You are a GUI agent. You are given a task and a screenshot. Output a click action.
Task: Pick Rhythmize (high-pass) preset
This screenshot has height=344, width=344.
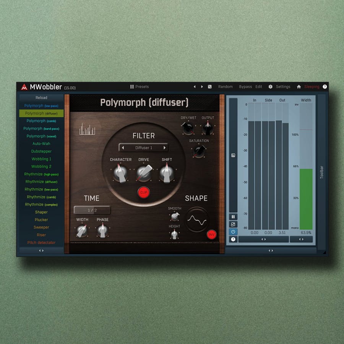[41, 174]
